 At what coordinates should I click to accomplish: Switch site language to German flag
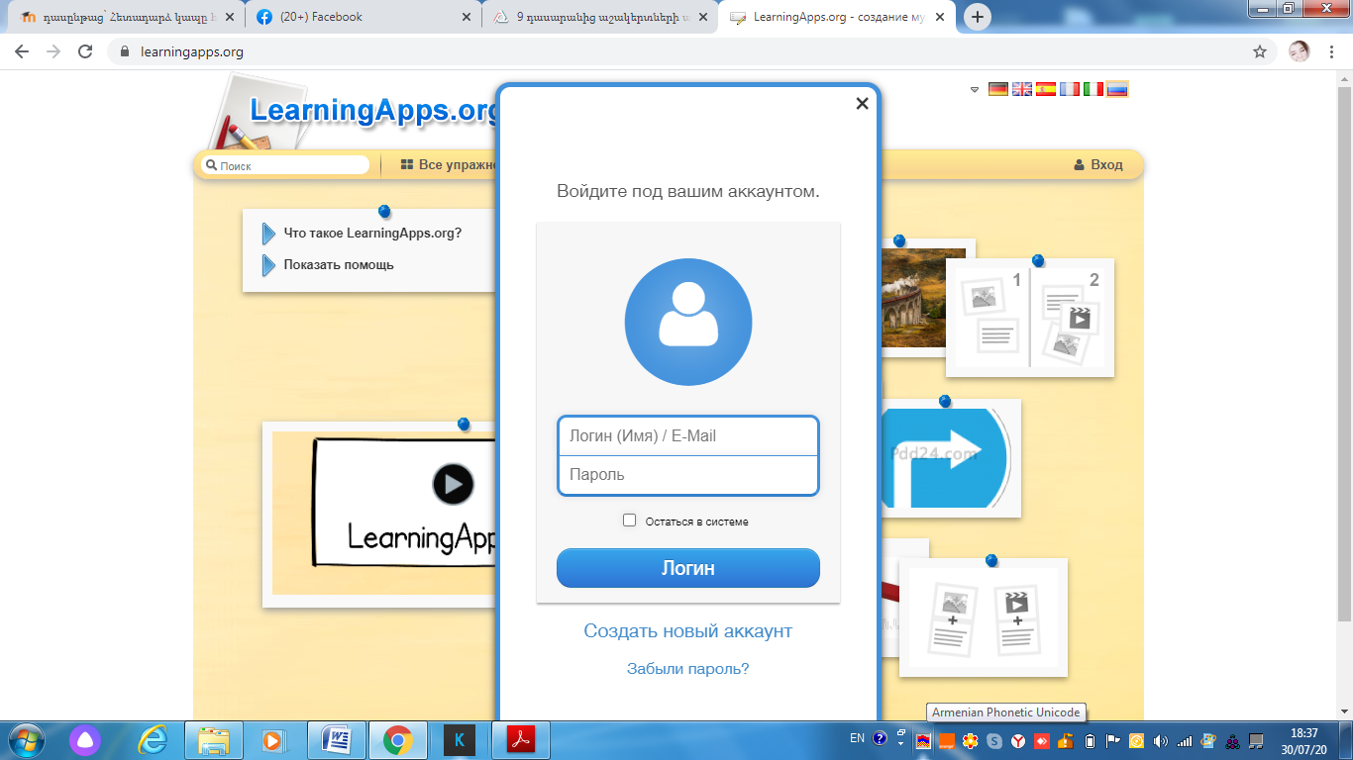(998, 89)
